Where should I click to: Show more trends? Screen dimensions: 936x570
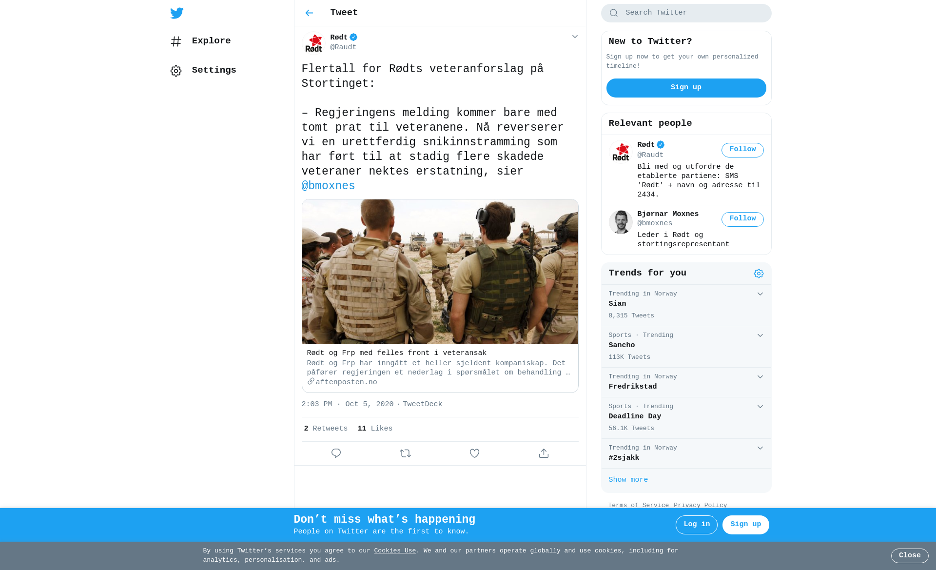628,480
